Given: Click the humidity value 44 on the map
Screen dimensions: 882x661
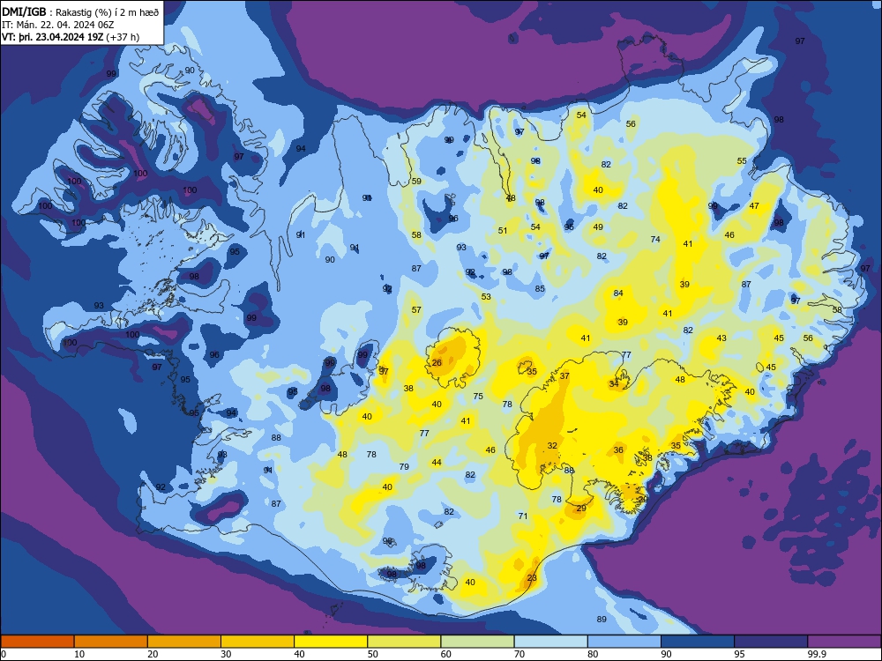Looking at the screenshot, I should click(437, 462).
